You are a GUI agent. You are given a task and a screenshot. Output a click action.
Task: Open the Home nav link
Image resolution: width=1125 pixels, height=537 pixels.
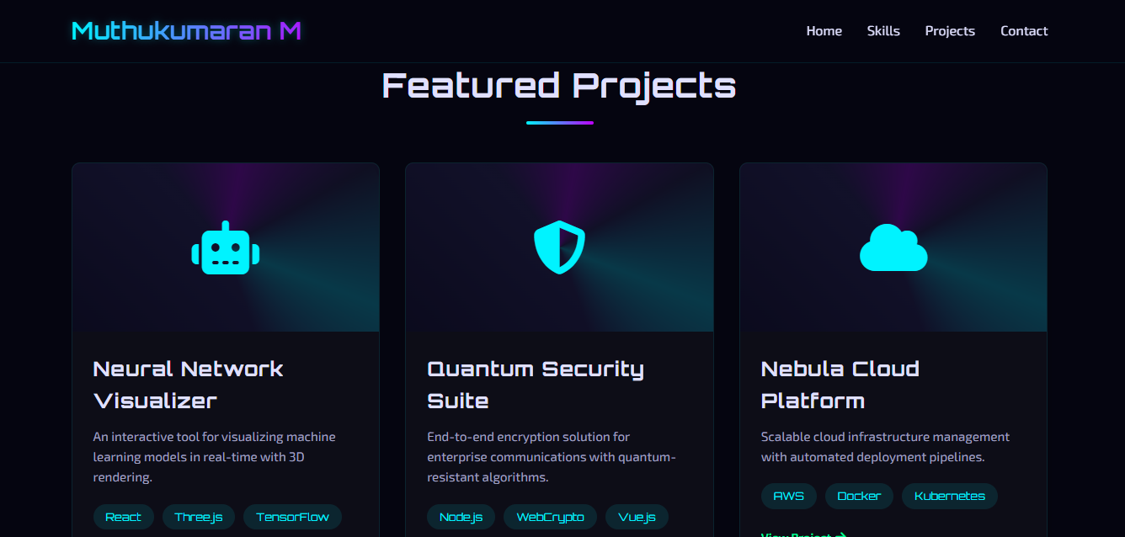[824, 31]
